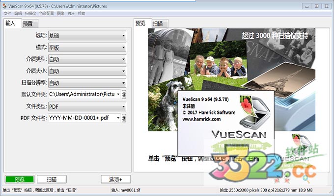
Task: Click the 扫描 button at bottom
Action: click(x=52, y=179)
